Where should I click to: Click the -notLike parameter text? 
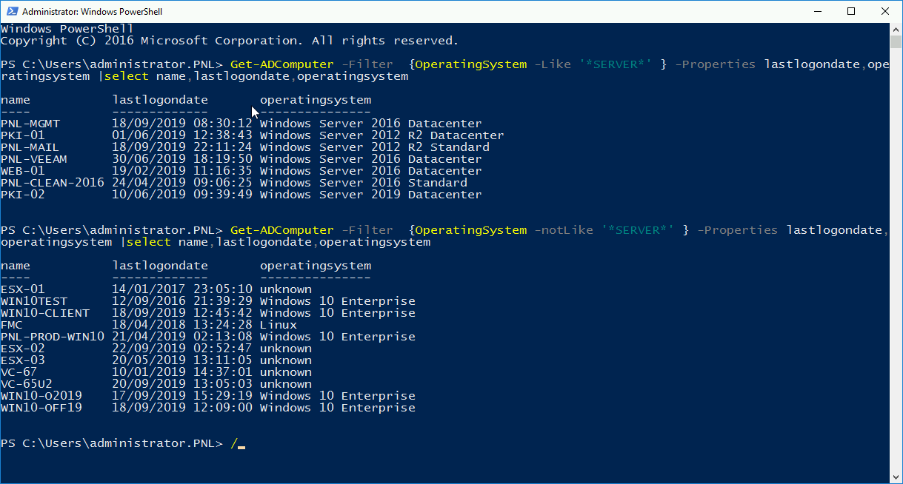564,229
